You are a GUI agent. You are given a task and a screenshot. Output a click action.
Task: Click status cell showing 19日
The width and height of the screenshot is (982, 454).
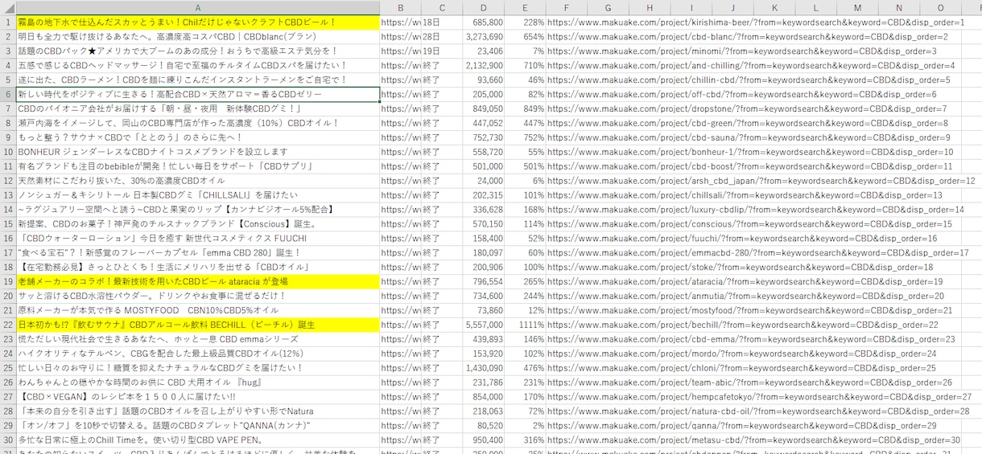441,51
